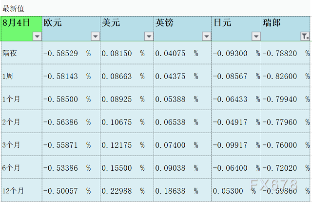This screenshot has width=312, height=202.
Task: Select the 美元 header cell
Action: click(x=127, y=29)
